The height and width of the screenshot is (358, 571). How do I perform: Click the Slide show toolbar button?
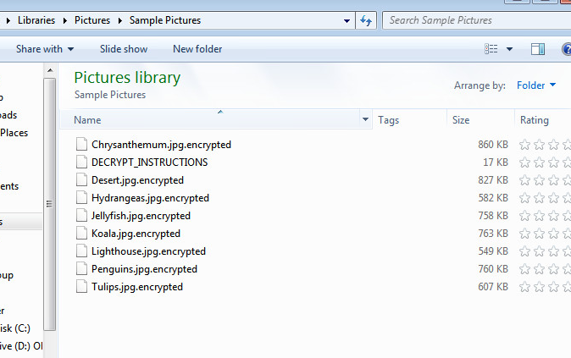coord(124,49)
